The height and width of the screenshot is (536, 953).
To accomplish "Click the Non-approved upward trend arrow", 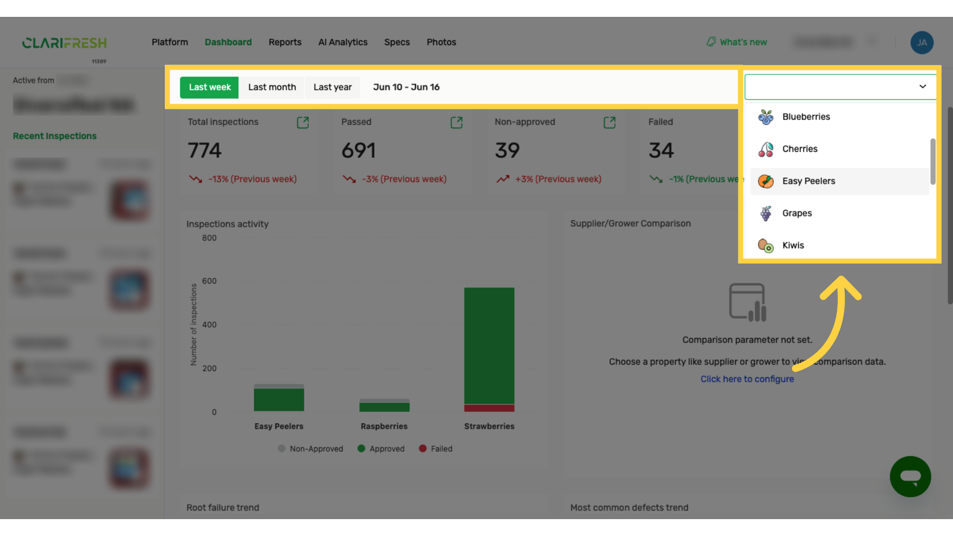I will 503,179.
